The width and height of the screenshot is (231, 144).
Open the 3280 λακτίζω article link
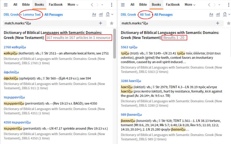click(131, 81)
